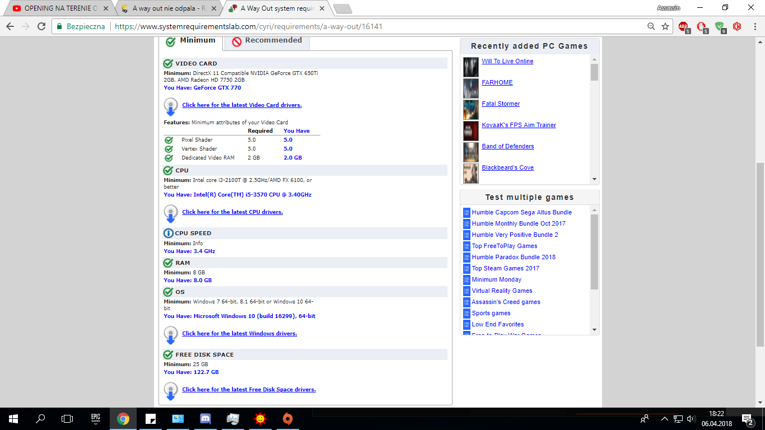Open the latest CPU drivers link
This screenshot has height=430, width=765.
[x=232, y=212]
